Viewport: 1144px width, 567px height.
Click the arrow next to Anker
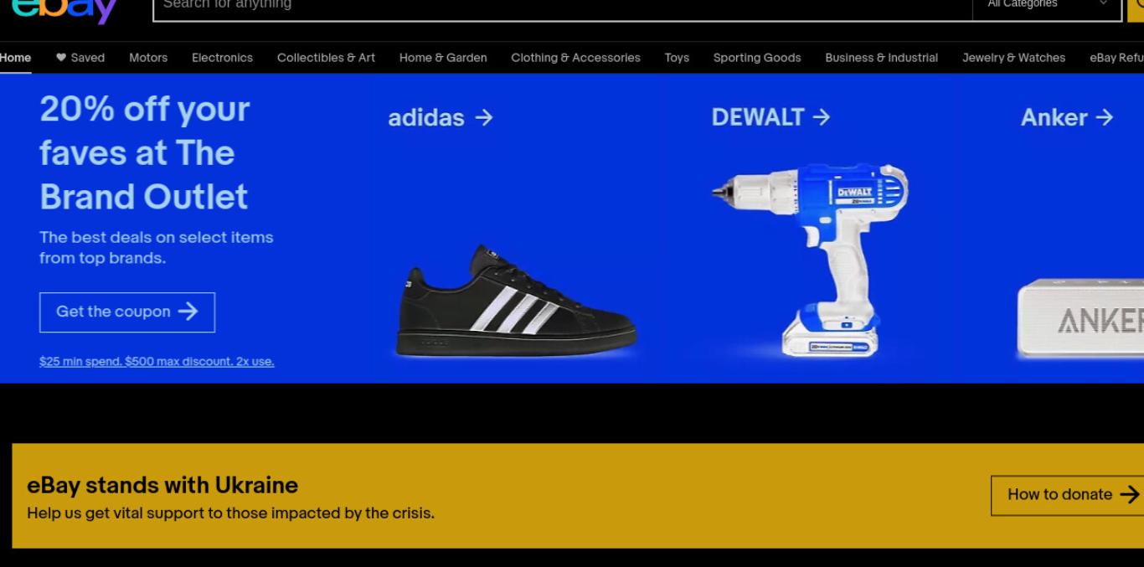pos(1105,117)
